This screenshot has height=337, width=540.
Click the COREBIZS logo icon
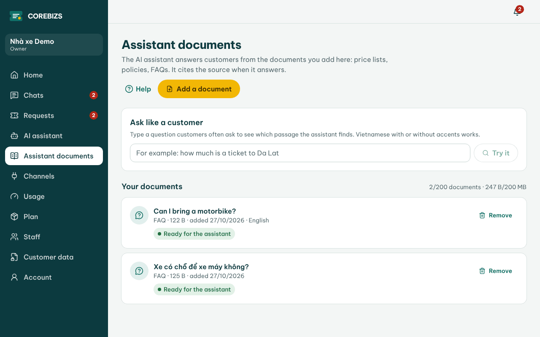16,16
